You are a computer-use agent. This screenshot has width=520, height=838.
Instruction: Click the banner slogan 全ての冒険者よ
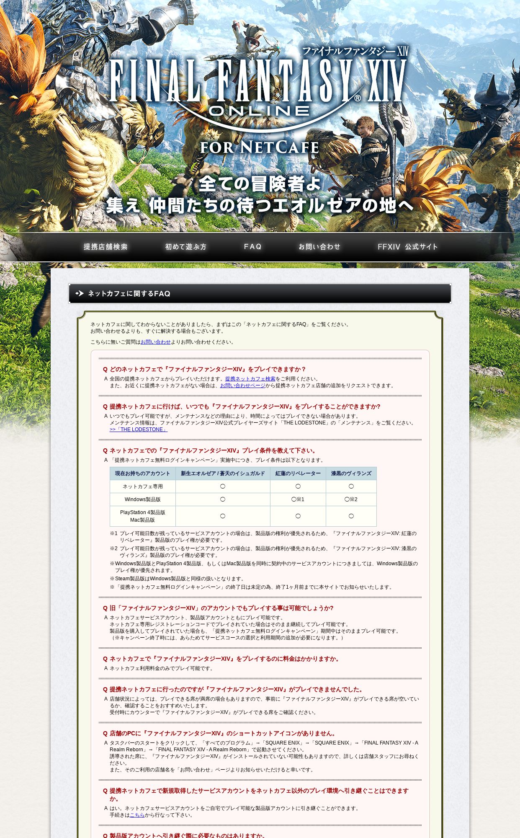(x=260, y=184)
